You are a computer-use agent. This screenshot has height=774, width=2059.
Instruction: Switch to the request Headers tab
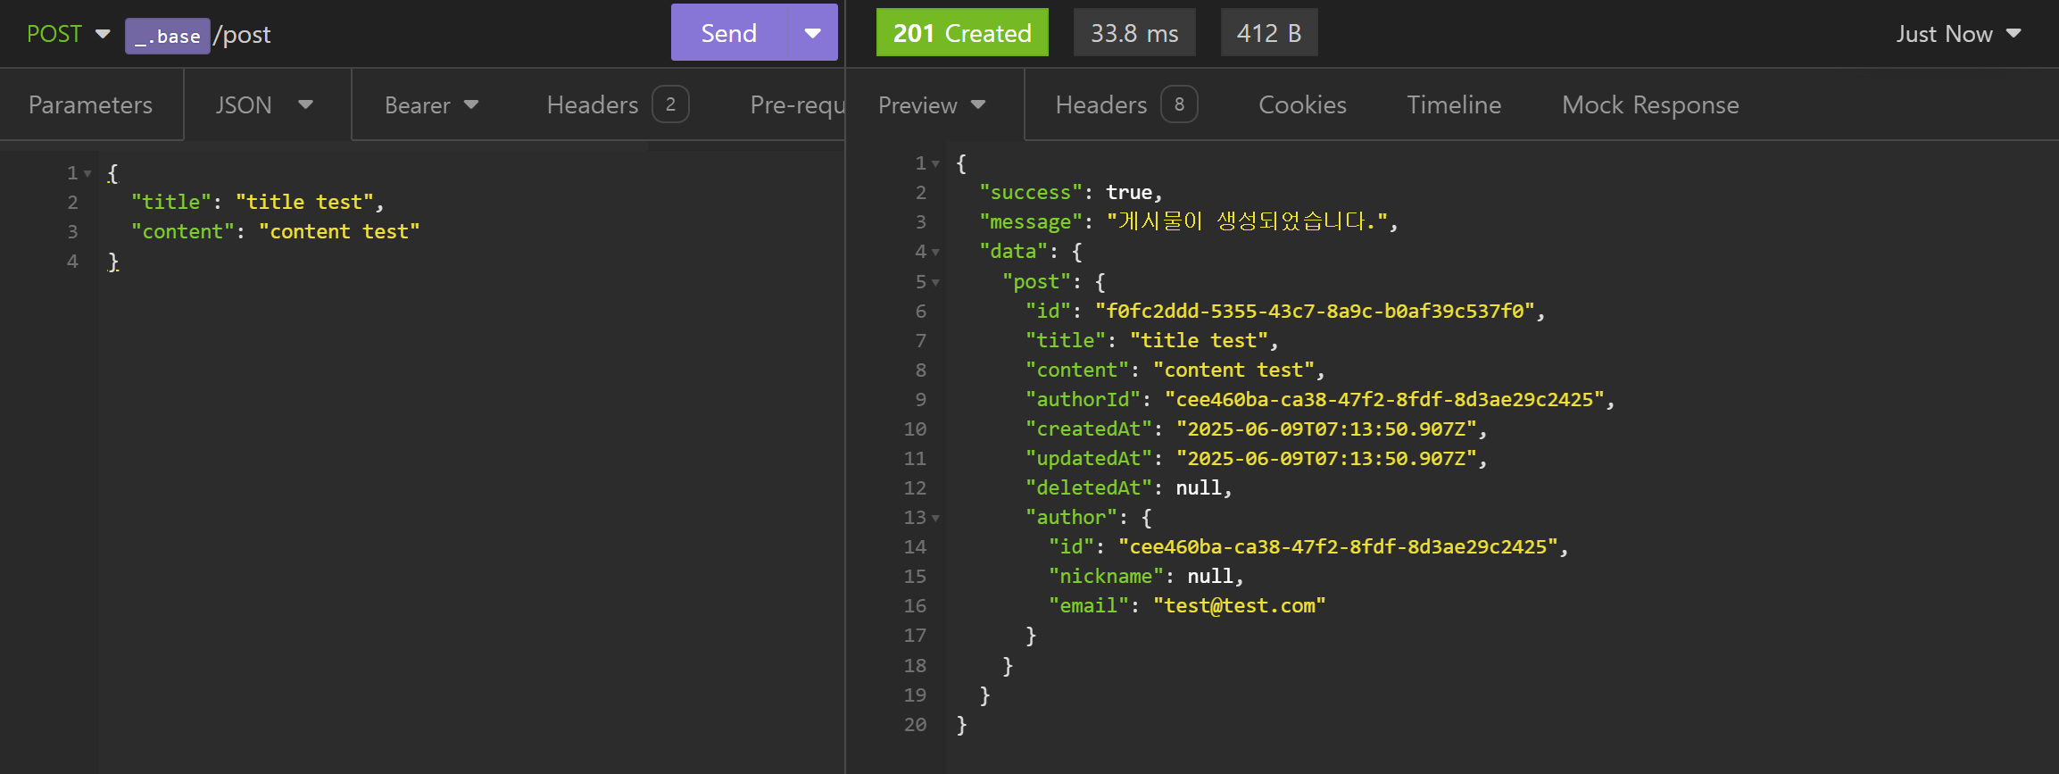(617, 105)
